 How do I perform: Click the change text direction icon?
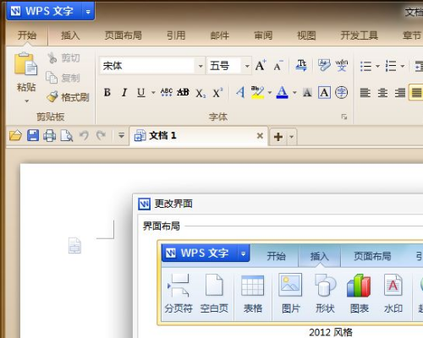(301, 65)
